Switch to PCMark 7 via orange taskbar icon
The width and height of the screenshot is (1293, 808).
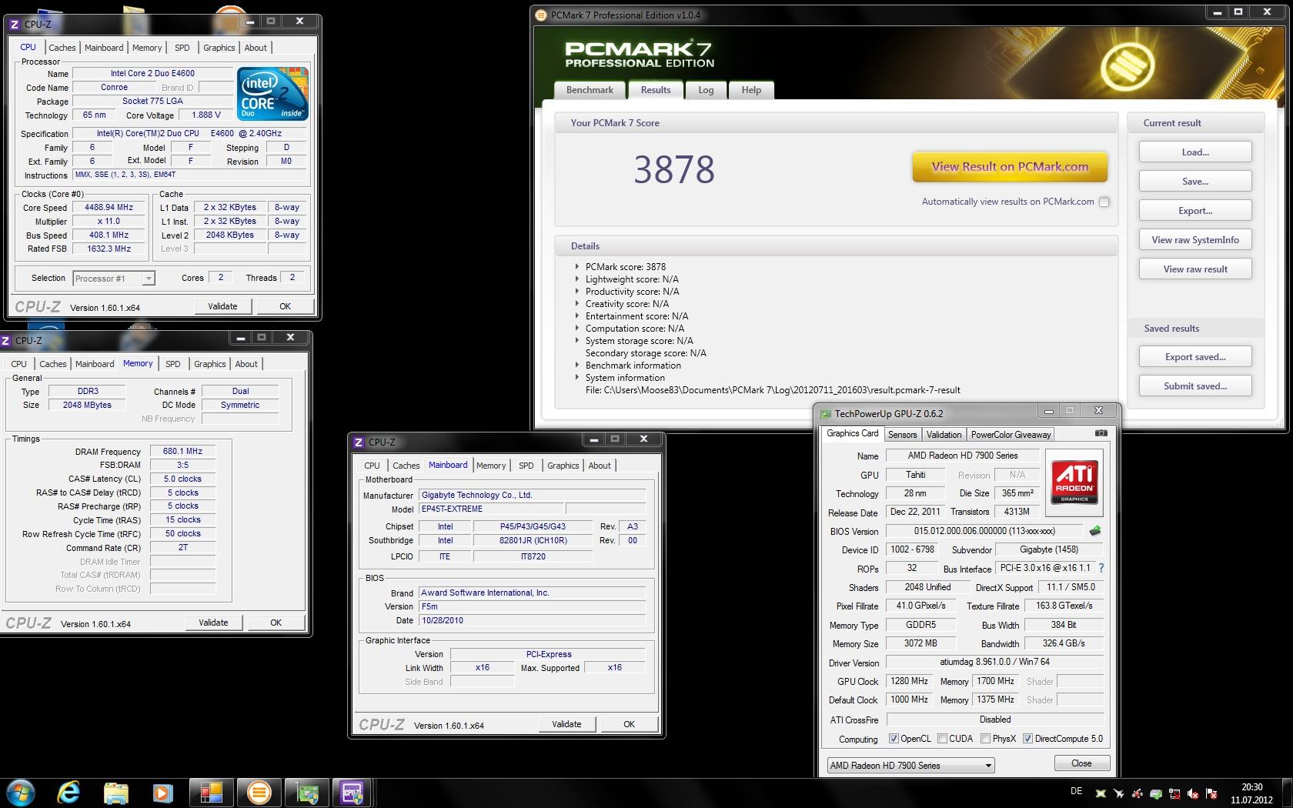point(259,793)
